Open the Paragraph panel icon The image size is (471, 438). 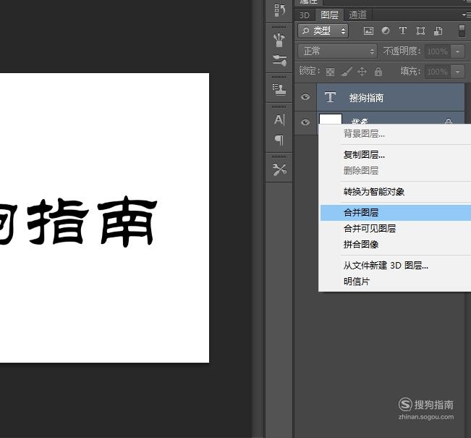[279, 140]
